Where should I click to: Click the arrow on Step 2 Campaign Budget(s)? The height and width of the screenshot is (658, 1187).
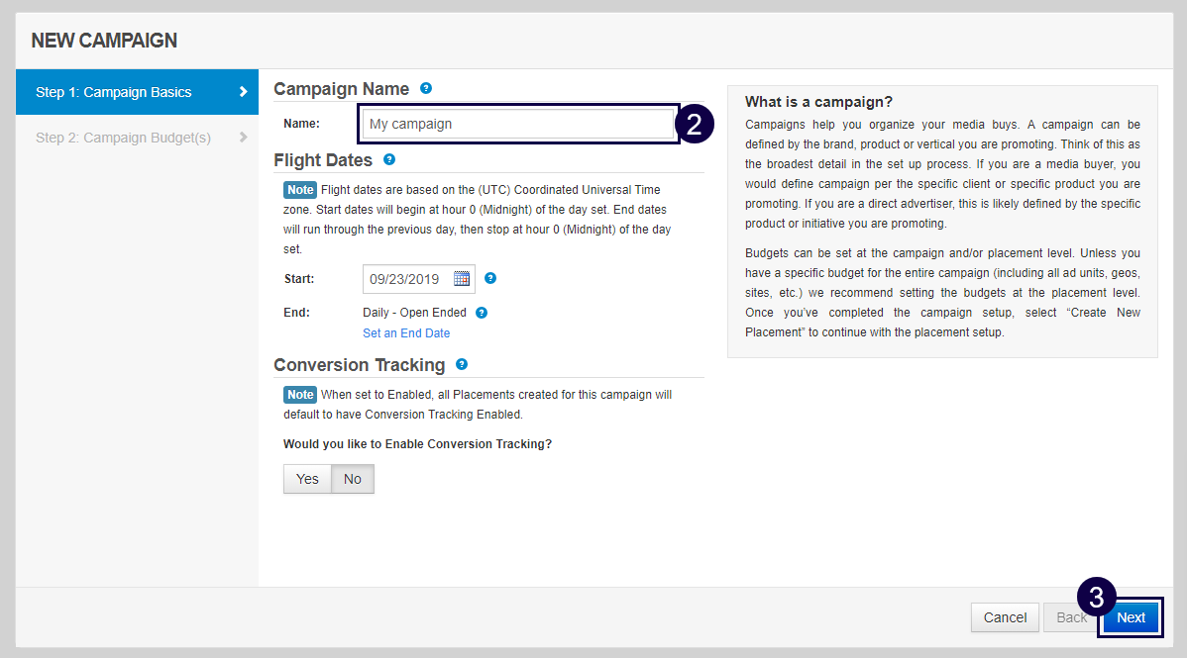(x=244, y=138)
